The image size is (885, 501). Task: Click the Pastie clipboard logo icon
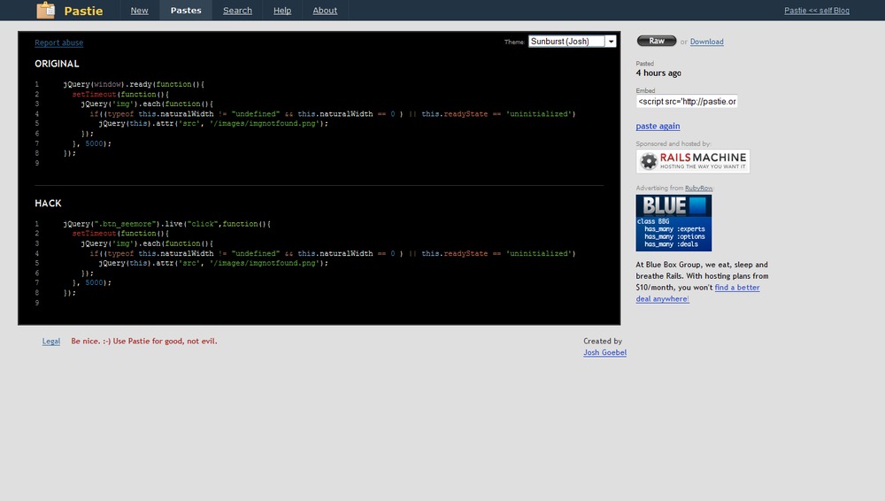pos(45,11)
